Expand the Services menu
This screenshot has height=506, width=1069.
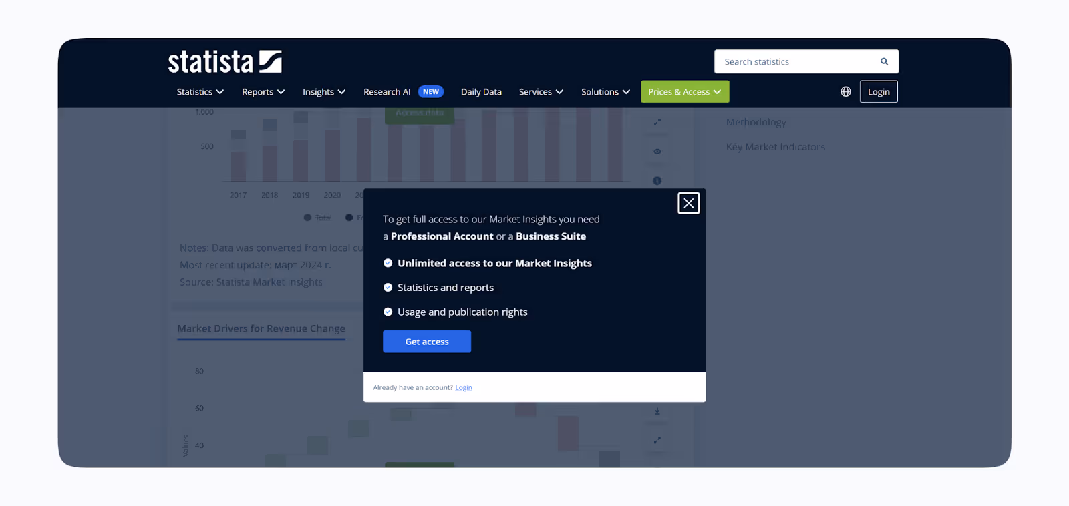(x=541, y=92)
